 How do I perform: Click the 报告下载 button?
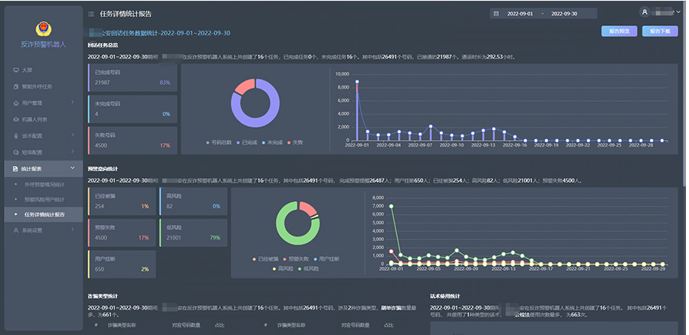tap(660, 31)
